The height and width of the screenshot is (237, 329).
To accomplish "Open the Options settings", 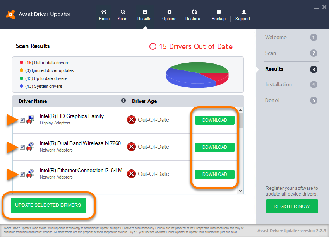I will [169, 15].
